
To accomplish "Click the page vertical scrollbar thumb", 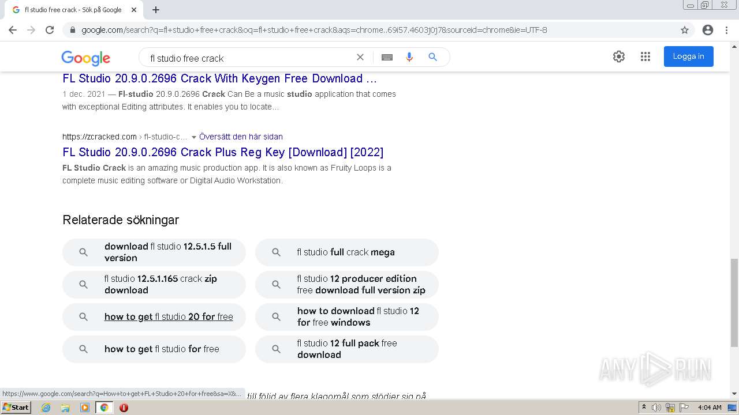I will click(x=734, y=302).
